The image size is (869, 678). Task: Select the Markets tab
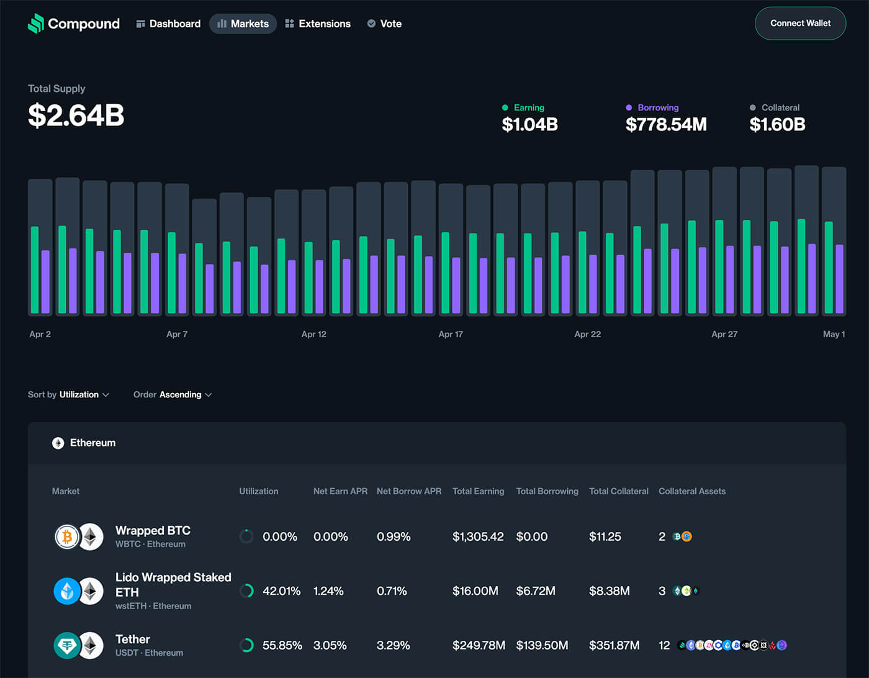point(243,24)
